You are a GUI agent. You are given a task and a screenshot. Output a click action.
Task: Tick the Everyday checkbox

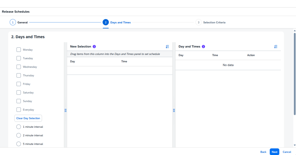pyautogui.click(x=19, y=110)
